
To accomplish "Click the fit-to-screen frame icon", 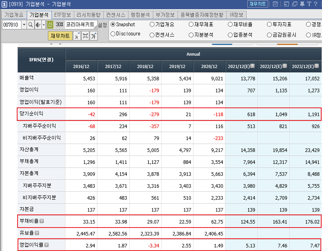I will point(85,36).
